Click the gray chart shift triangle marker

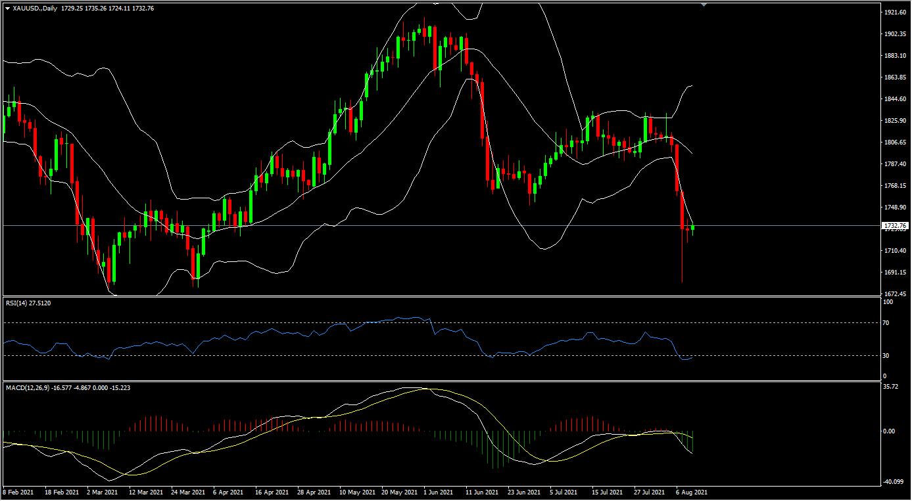tap(704, 4)
